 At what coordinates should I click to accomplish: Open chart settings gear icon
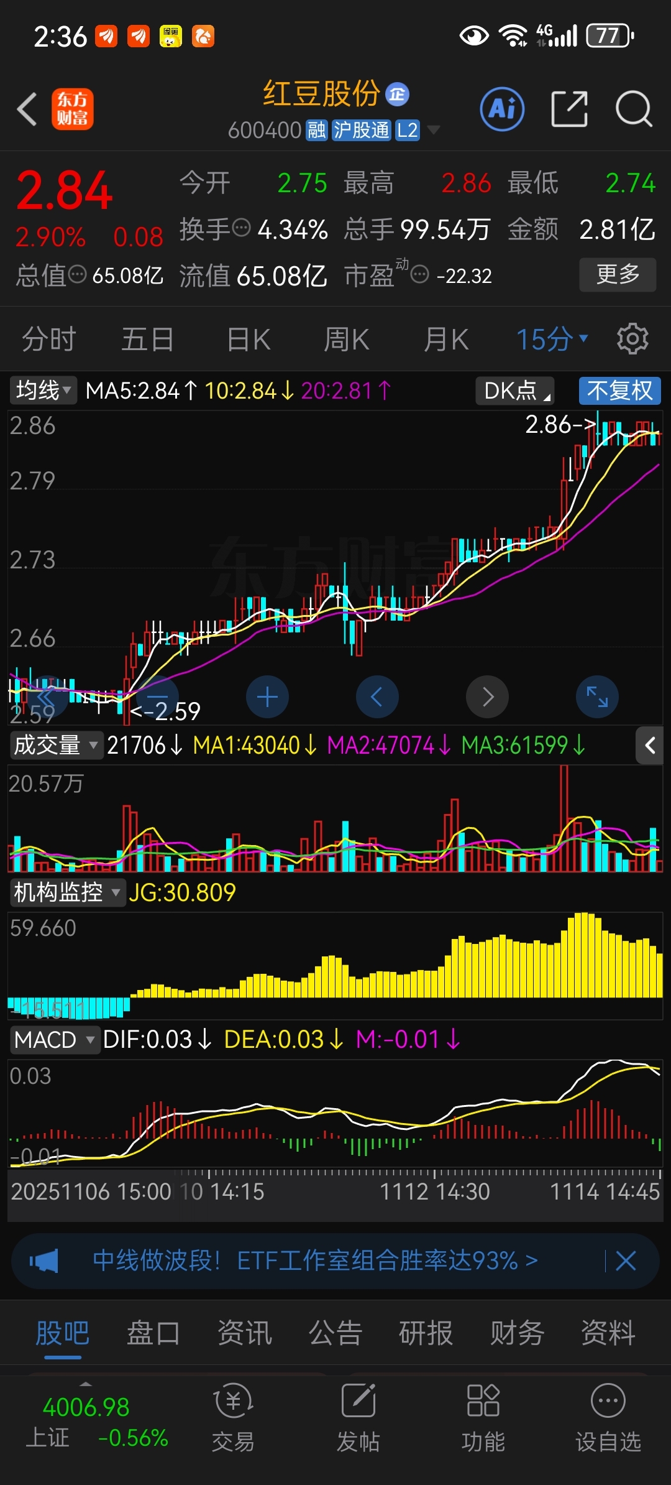[x=632, y=339]
